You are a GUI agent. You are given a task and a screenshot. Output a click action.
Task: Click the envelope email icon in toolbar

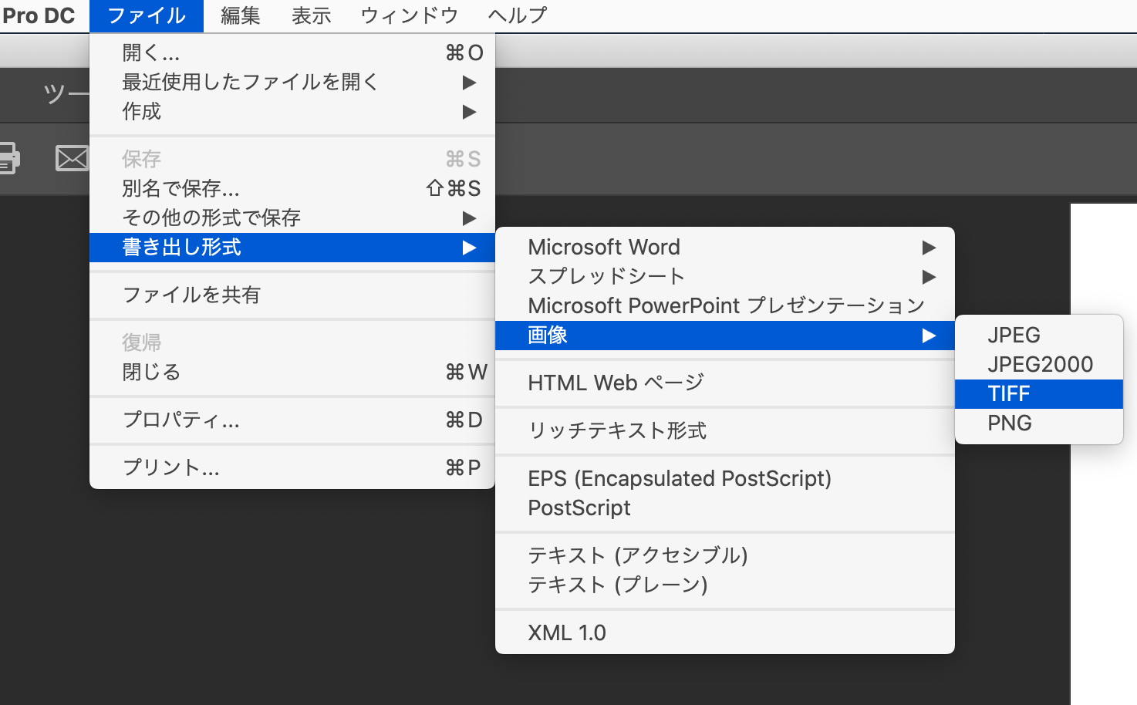click(72, 158)
